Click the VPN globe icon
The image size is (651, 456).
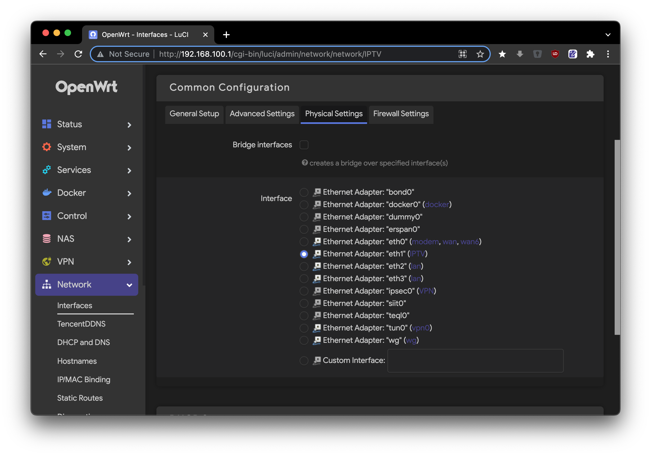tap(47, 261)
